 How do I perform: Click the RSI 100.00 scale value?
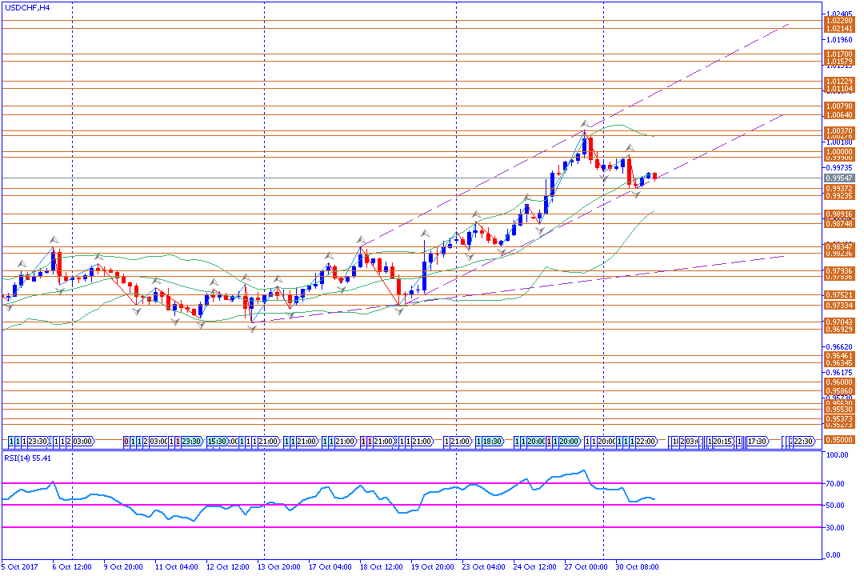(x=837, y=454)
